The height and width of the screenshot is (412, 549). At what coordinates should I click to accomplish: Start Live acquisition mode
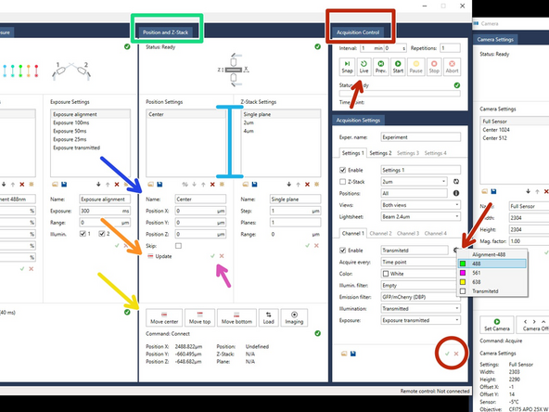click(364, 67)
